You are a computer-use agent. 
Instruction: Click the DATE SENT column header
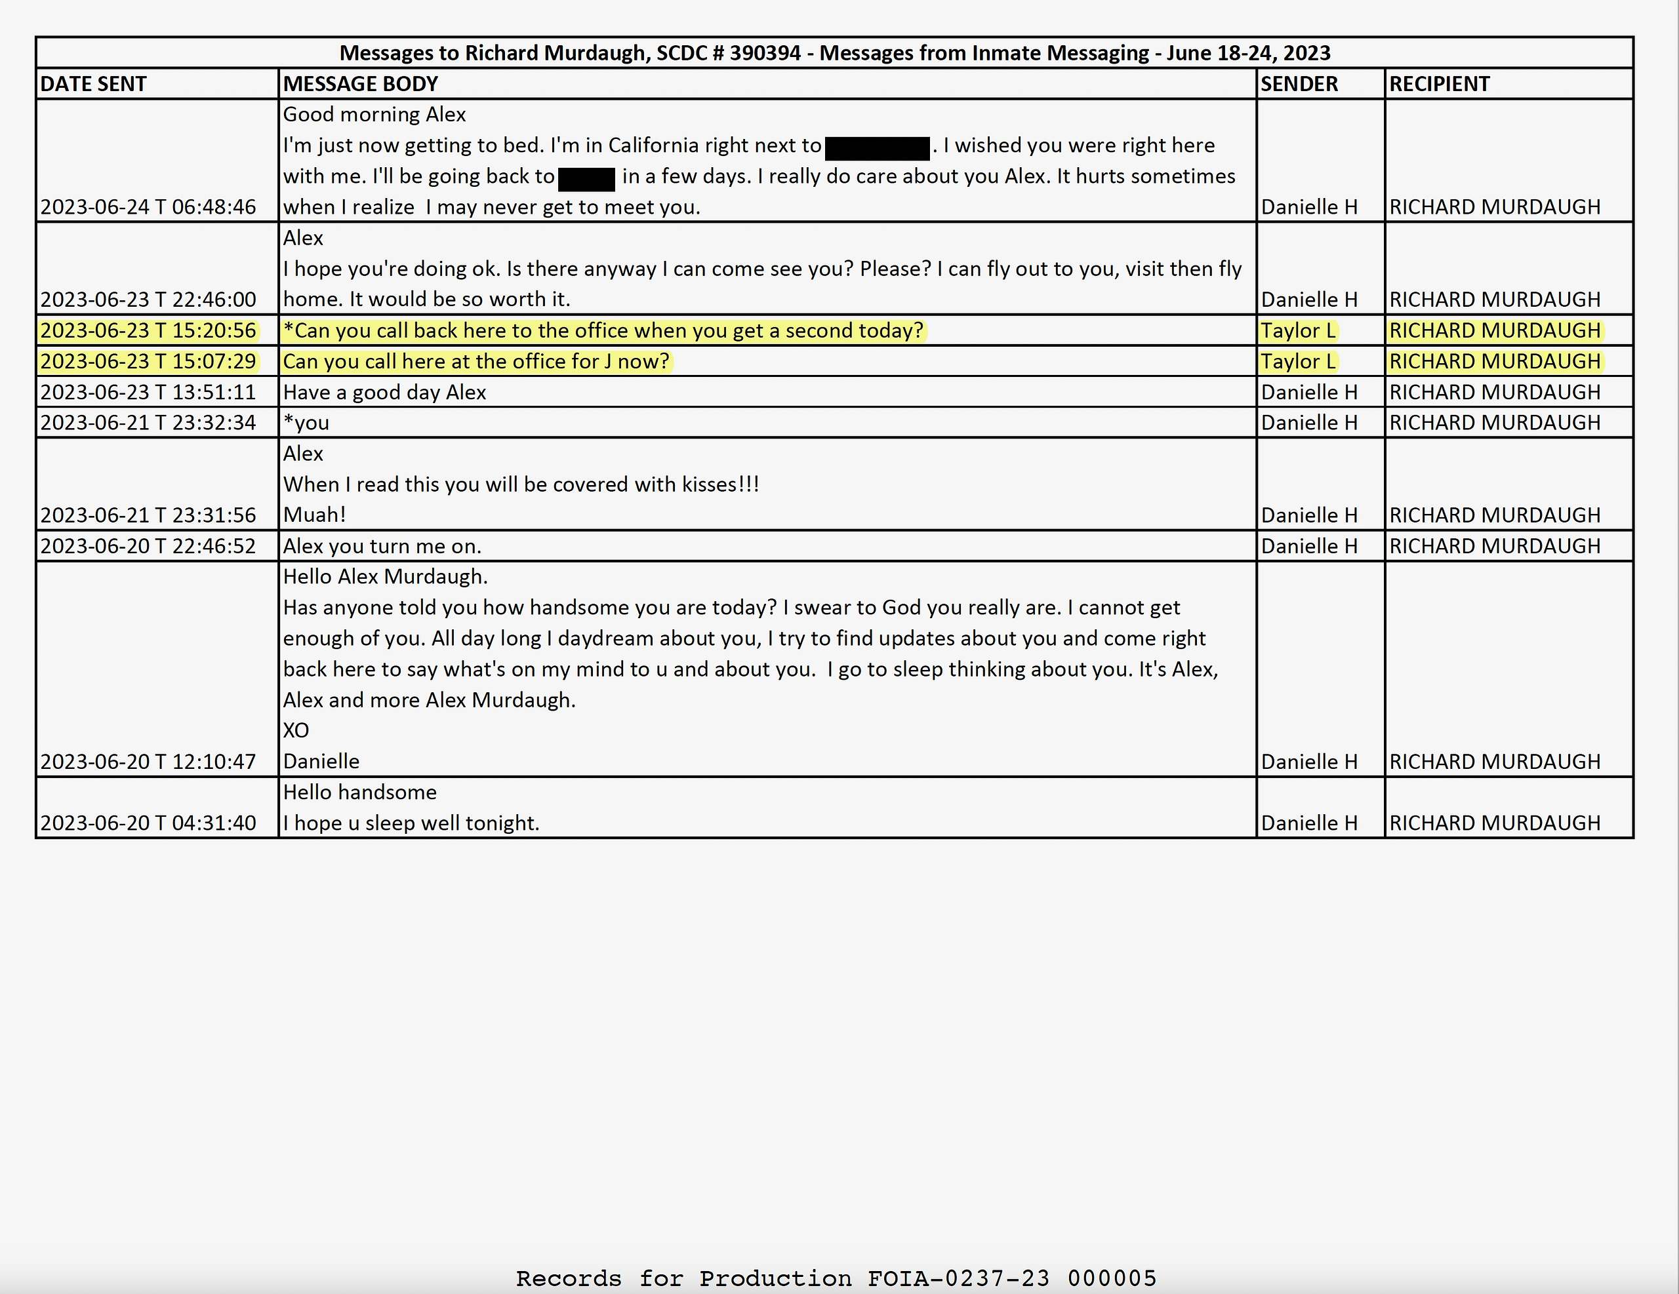tap(93, 84)
